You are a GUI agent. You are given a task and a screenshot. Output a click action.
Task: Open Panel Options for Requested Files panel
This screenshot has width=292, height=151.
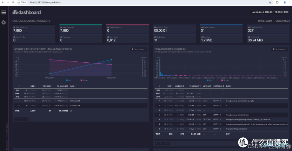[x=280, y=49]
